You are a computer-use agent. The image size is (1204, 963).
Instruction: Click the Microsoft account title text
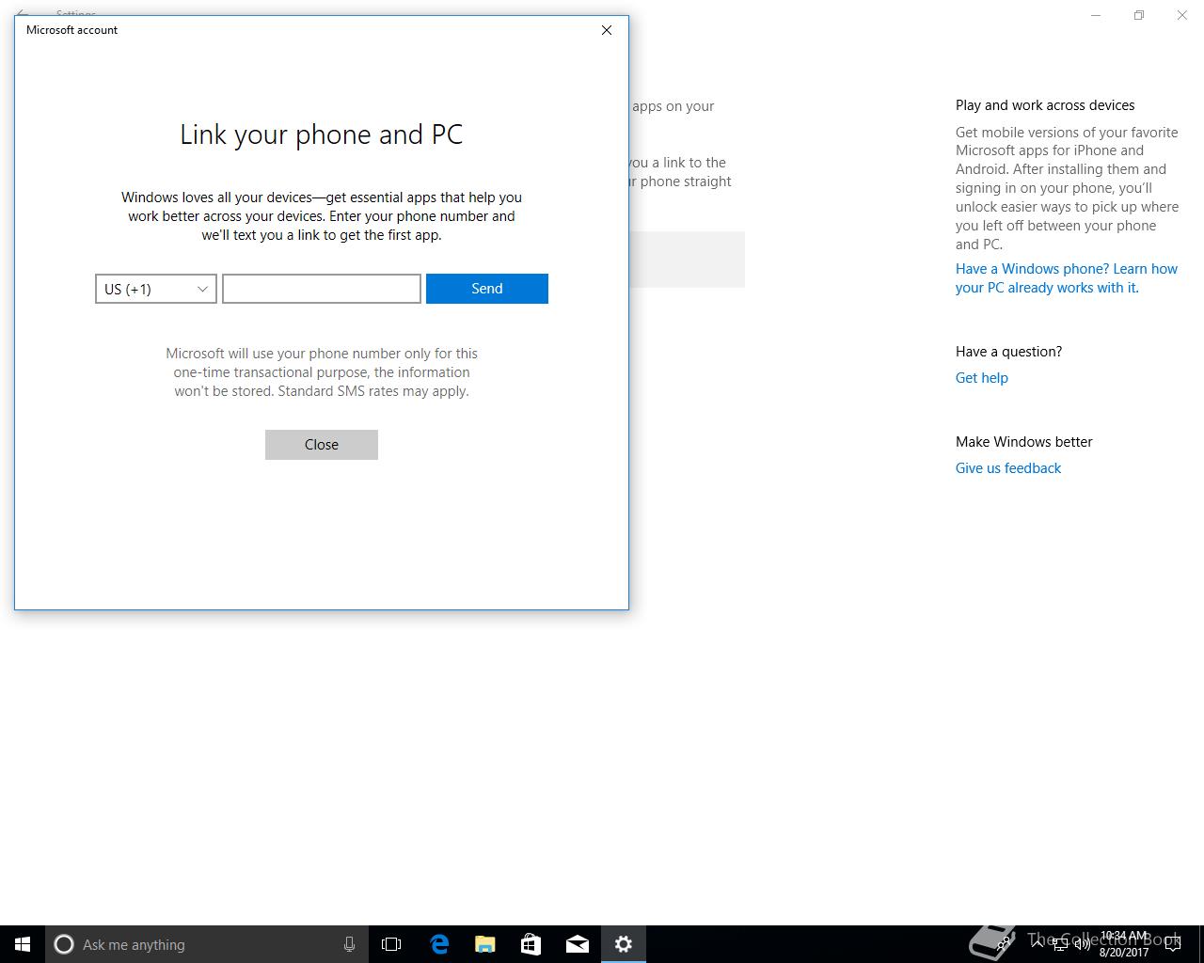click(x=71, y=30)
